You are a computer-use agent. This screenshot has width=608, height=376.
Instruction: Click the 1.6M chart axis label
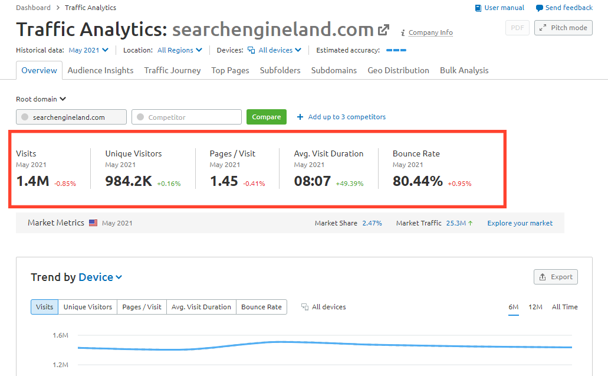point(61,335)
